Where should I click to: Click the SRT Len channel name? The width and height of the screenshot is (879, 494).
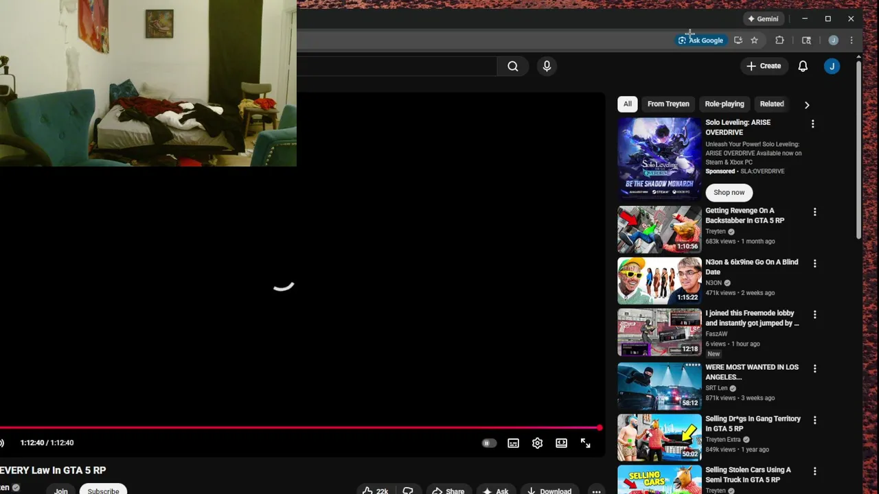click(x=716, y=388)
